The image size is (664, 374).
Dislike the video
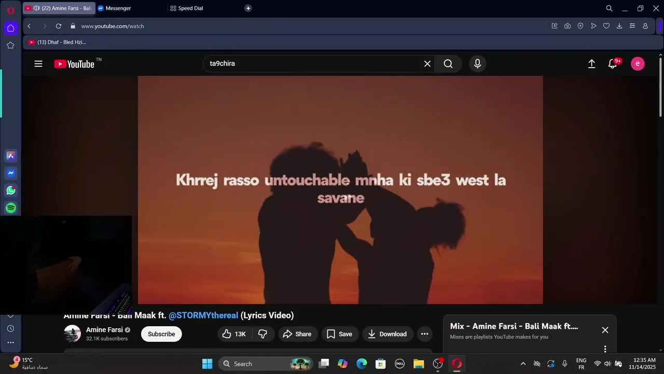263,334
